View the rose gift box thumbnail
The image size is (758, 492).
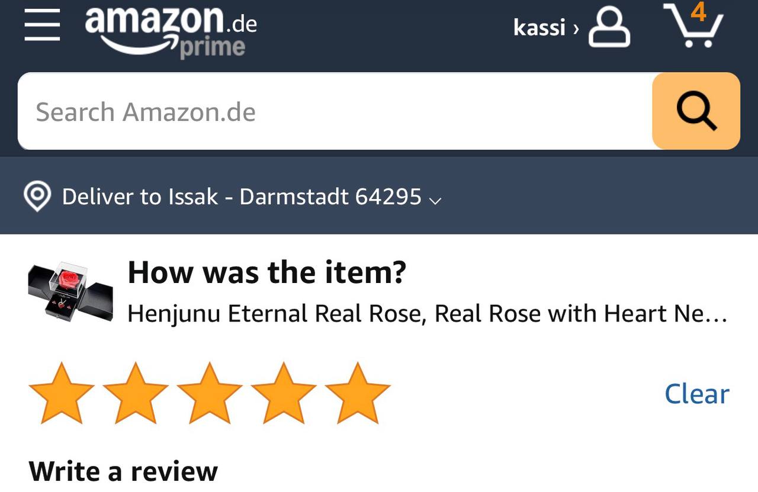tap(70, 291)
